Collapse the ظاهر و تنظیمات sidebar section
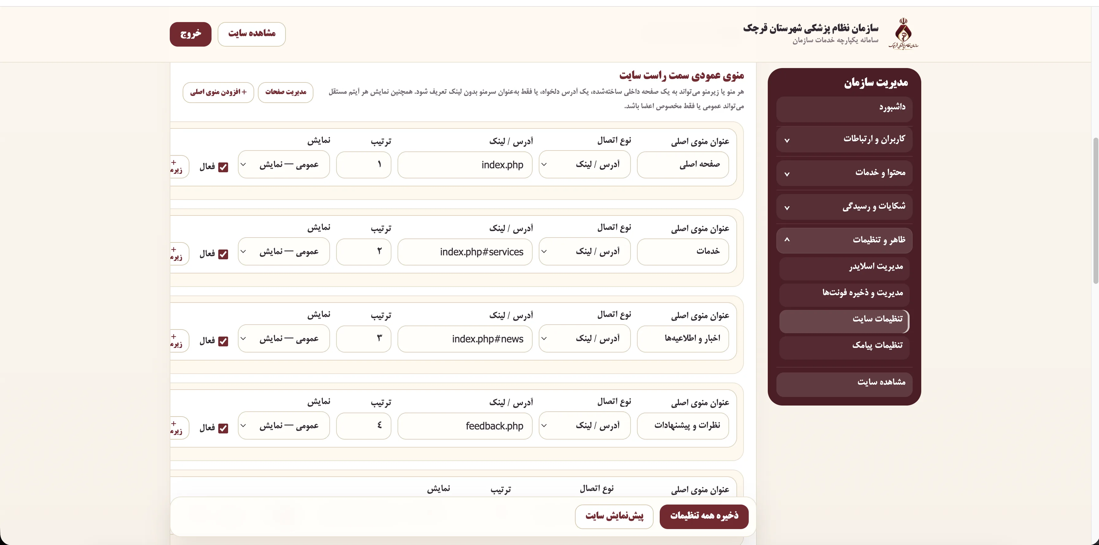This screenshot has height=545, width=1099. click(x=844, y=240)
